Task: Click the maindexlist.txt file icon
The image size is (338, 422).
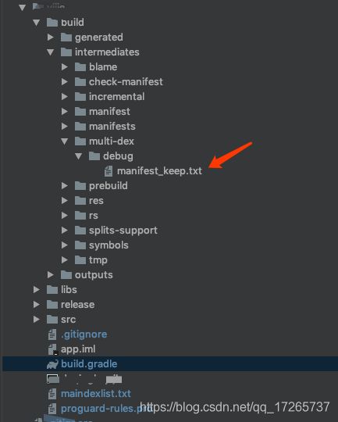Action: tap(52, 394)
